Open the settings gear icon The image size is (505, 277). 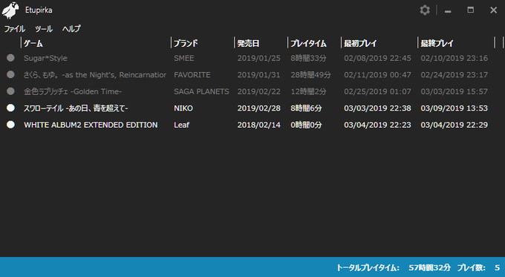[x=425, y=10]
